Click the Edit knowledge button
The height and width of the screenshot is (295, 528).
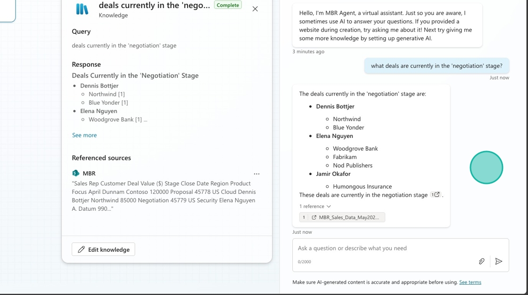click(103, 249)
